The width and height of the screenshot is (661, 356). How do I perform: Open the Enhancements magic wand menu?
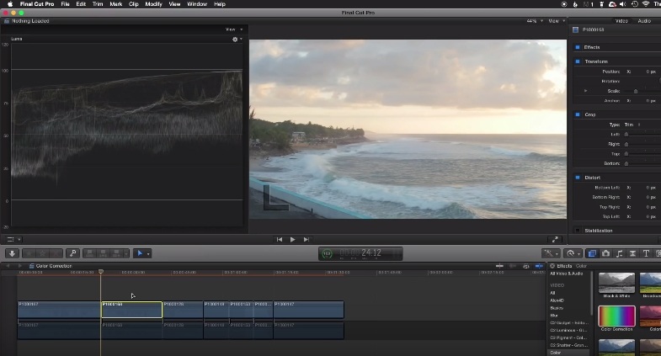(552, 252)
